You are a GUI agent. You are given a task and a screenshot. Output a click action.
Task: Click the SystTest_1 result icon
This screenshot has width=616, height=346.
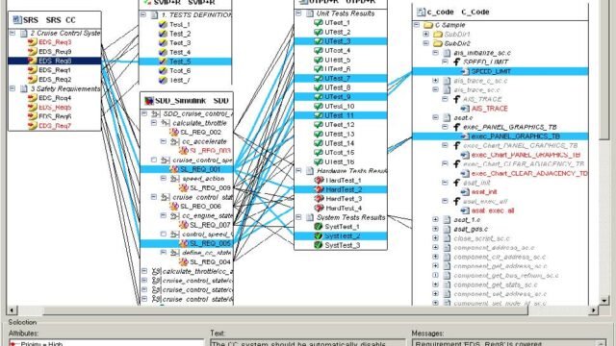point(319,227)
